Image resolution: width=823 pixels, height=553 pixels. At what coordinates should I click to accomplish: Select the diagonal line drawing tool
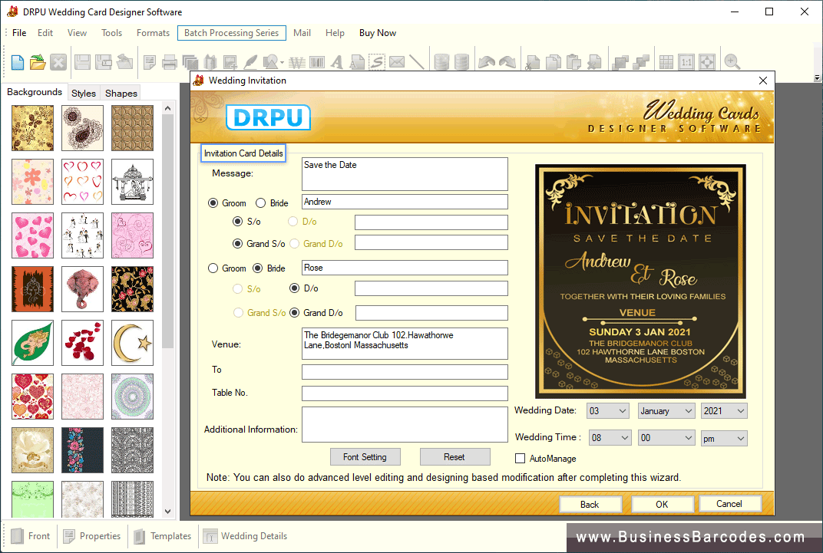(x=417, y=62)
